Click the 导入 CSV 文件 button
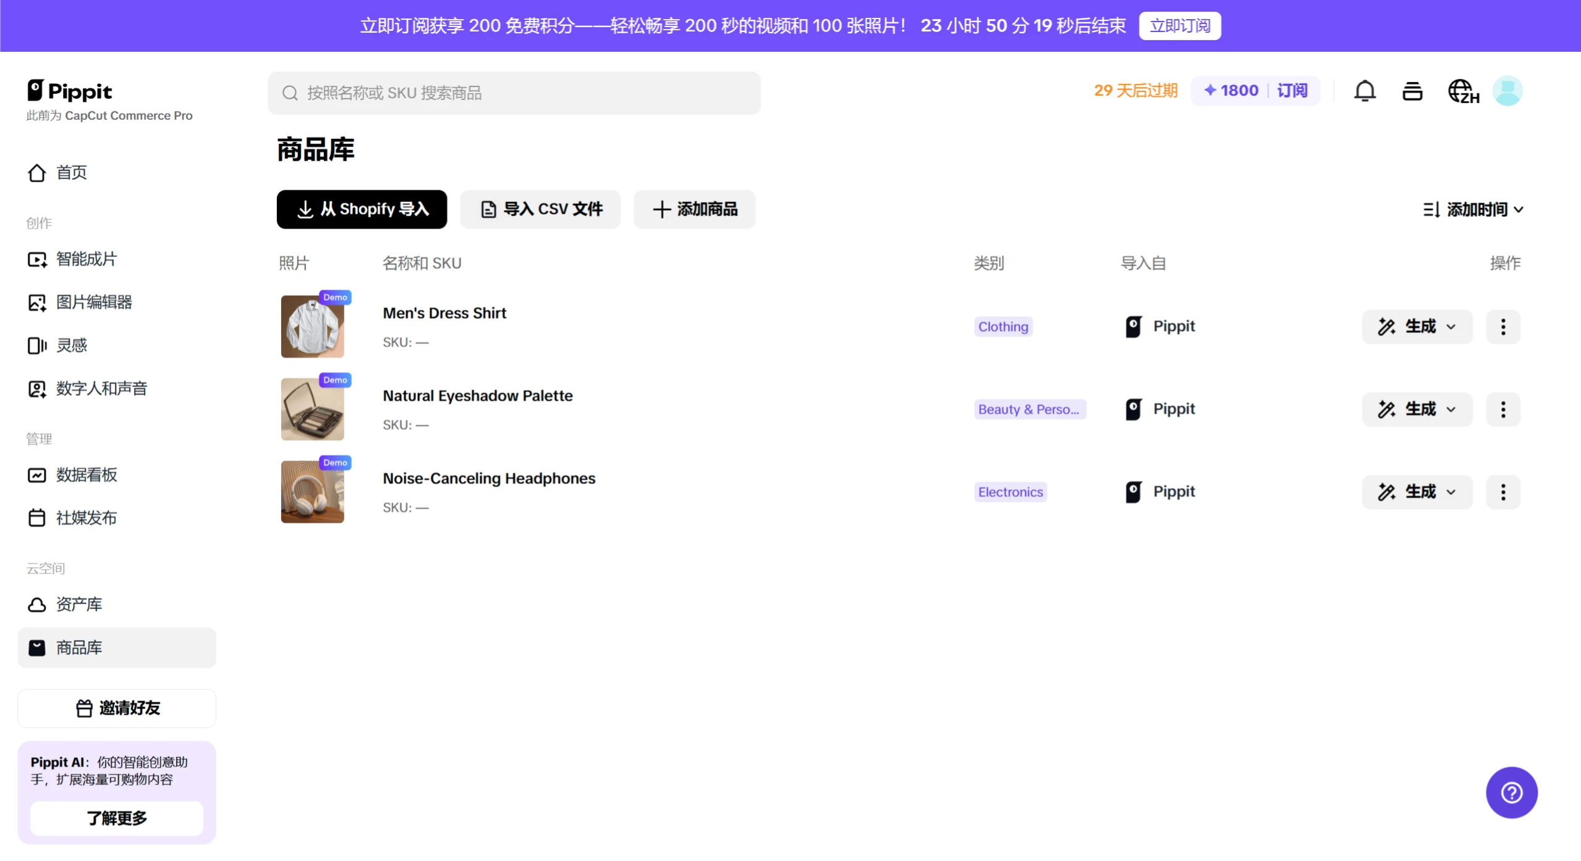1581x861 pixels. coord(540,209)
